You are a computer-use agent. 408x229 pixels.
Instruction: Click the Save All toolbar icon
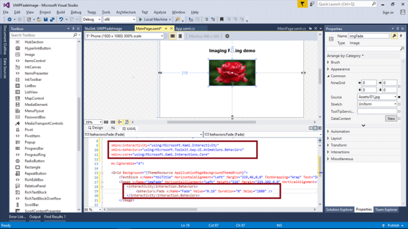pyautogui.click(x=52, y=19)
